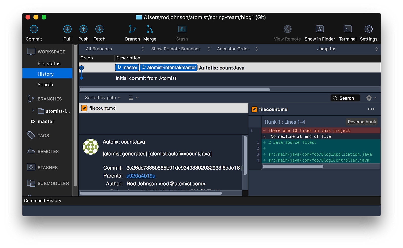The width and height of the screenshot is (403, 248).
Task: Select the Initial commit from Atomist row
Action: coord(229,78)
